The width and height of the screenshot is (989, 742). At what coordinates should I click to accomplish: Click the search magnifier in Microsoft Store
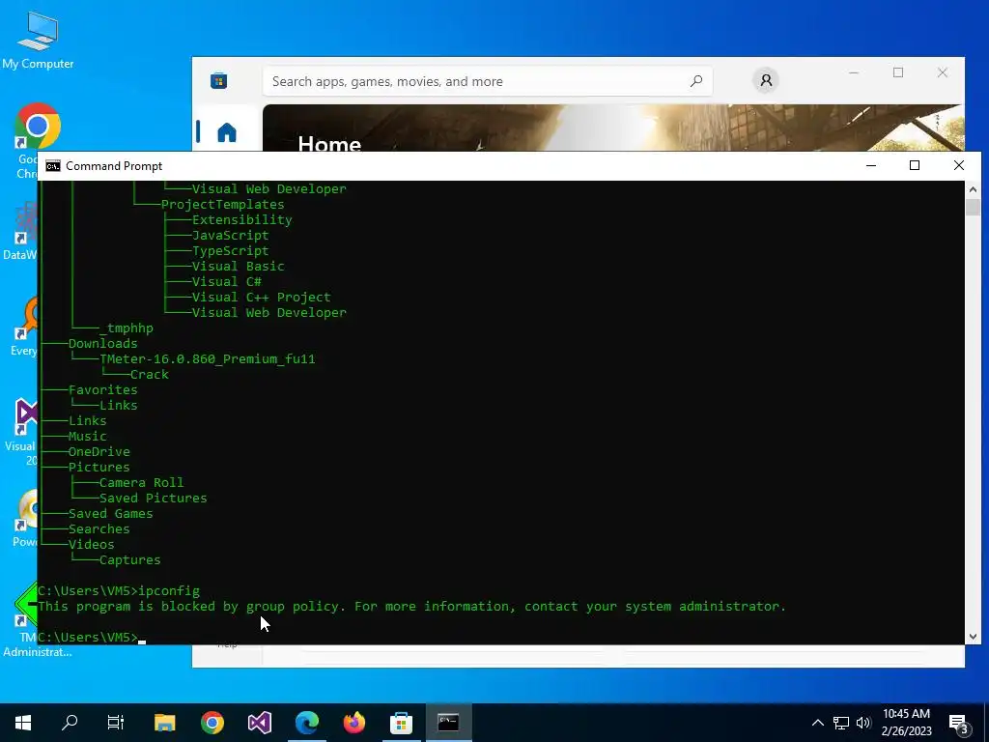point(695,81)
